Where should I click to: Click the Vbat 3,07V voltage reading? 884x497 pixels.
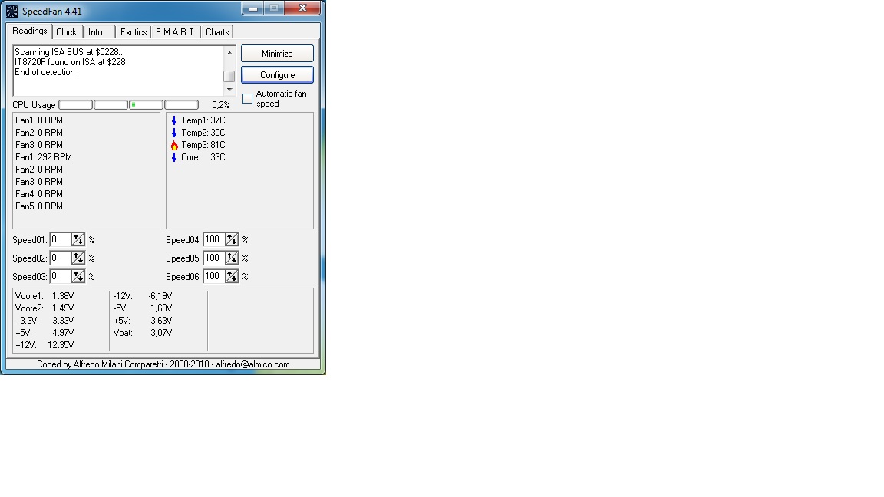coord(143,332)
